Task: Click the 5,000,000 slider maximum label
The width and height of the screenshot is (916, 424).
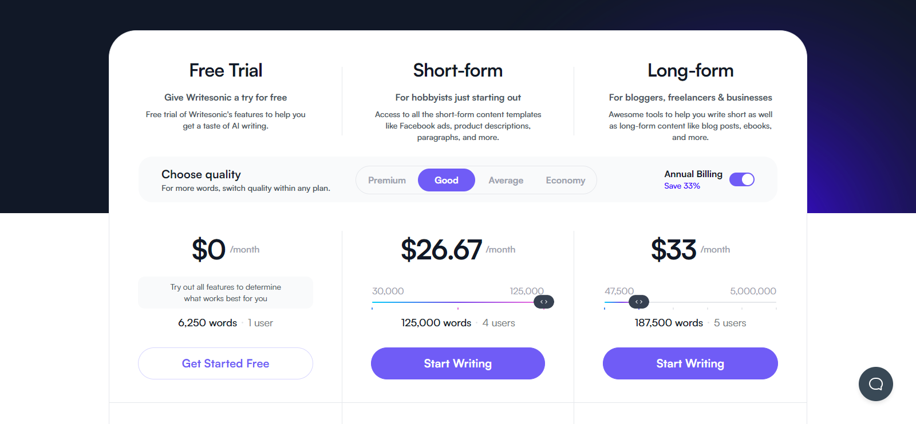Action: coord(753,291)
